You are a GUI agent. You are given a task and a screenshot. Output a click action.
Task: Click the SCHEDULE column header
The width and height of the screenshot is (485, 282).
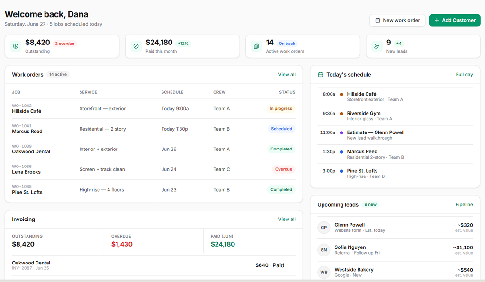click(172, 92)
